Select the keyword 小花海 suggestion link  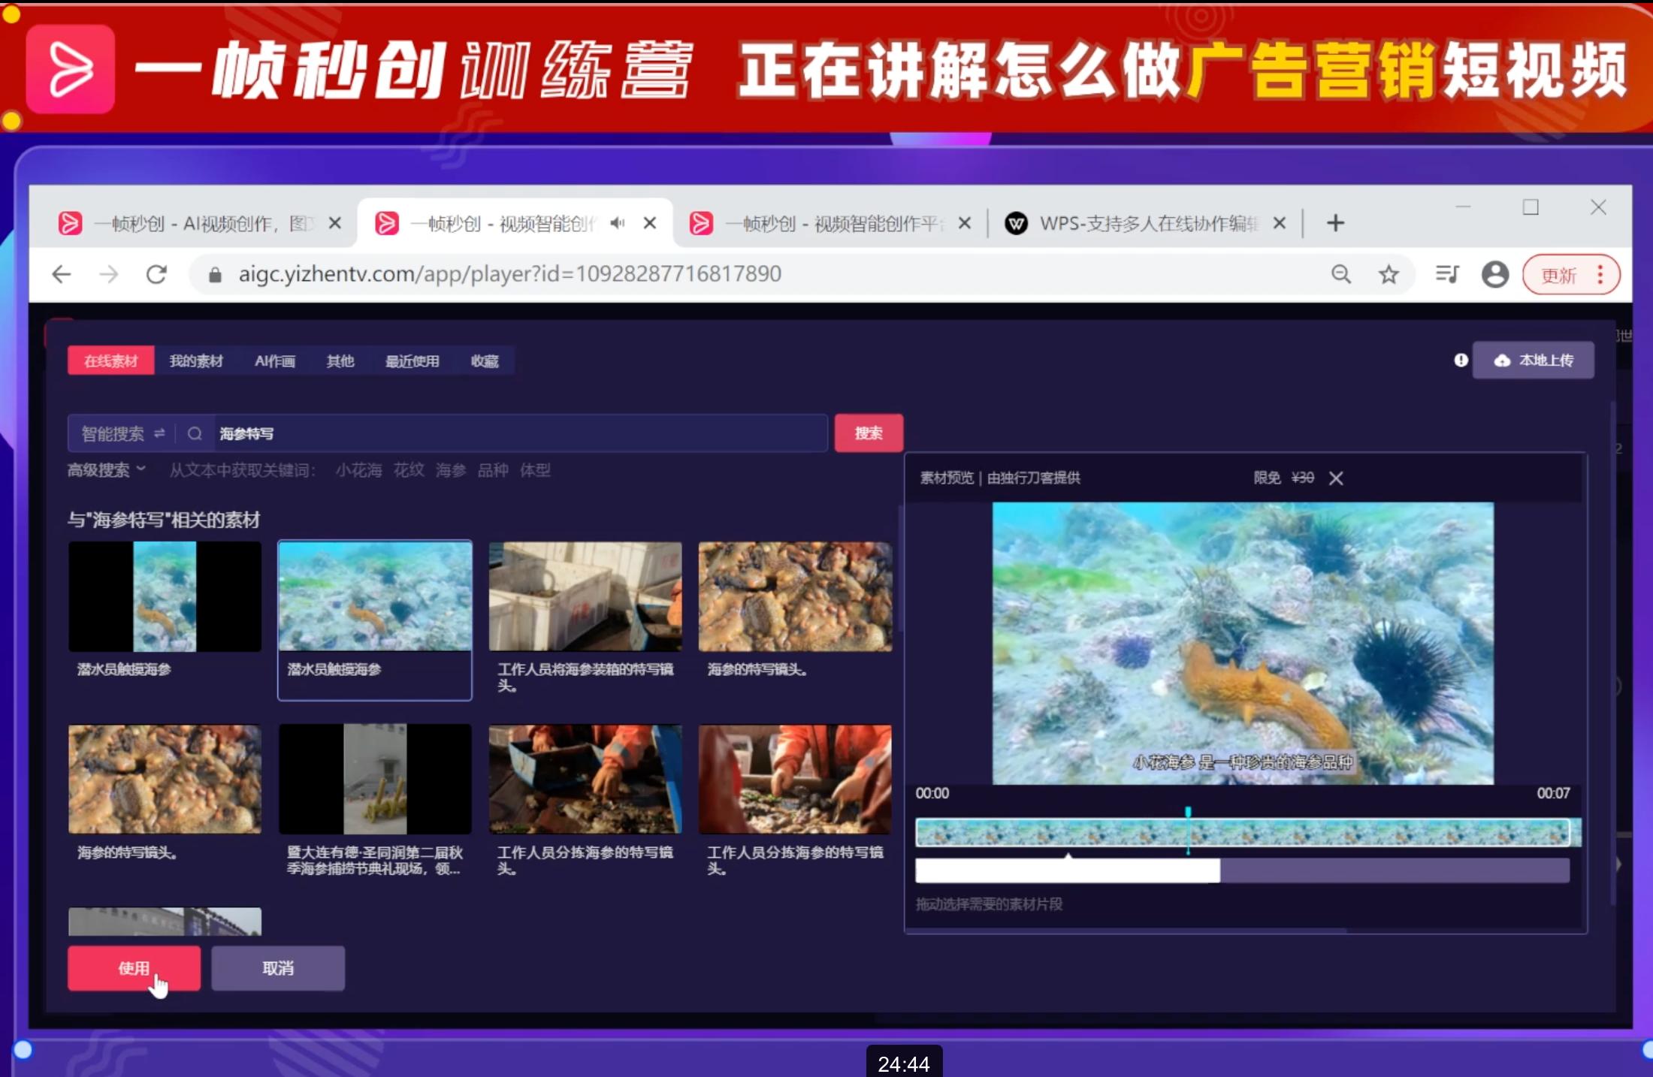click(358, 469)
